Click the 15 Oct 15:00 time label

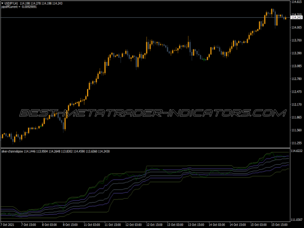tap(279, 225)
